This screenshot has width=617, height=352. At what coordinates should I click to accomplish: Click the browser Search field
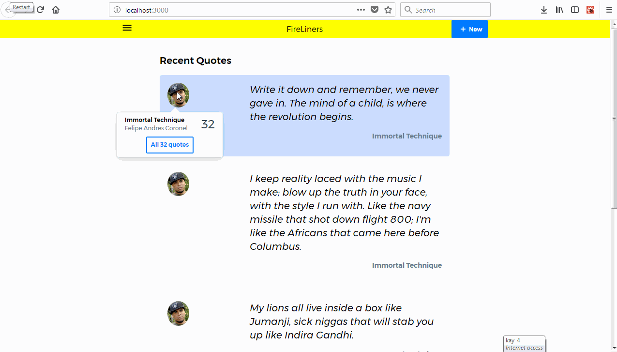445,10
